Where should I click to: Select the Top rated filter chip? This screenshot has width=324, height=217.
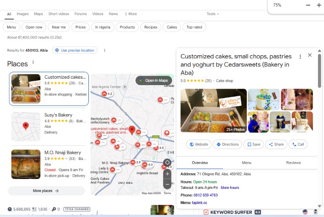[x=194, y=27]
